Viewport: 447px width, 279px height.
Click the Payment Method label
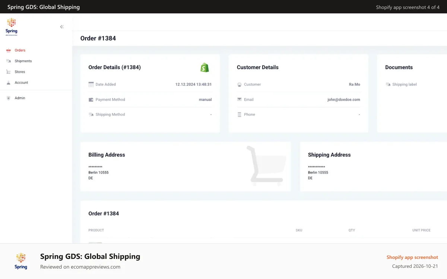[x=110, y=100]
